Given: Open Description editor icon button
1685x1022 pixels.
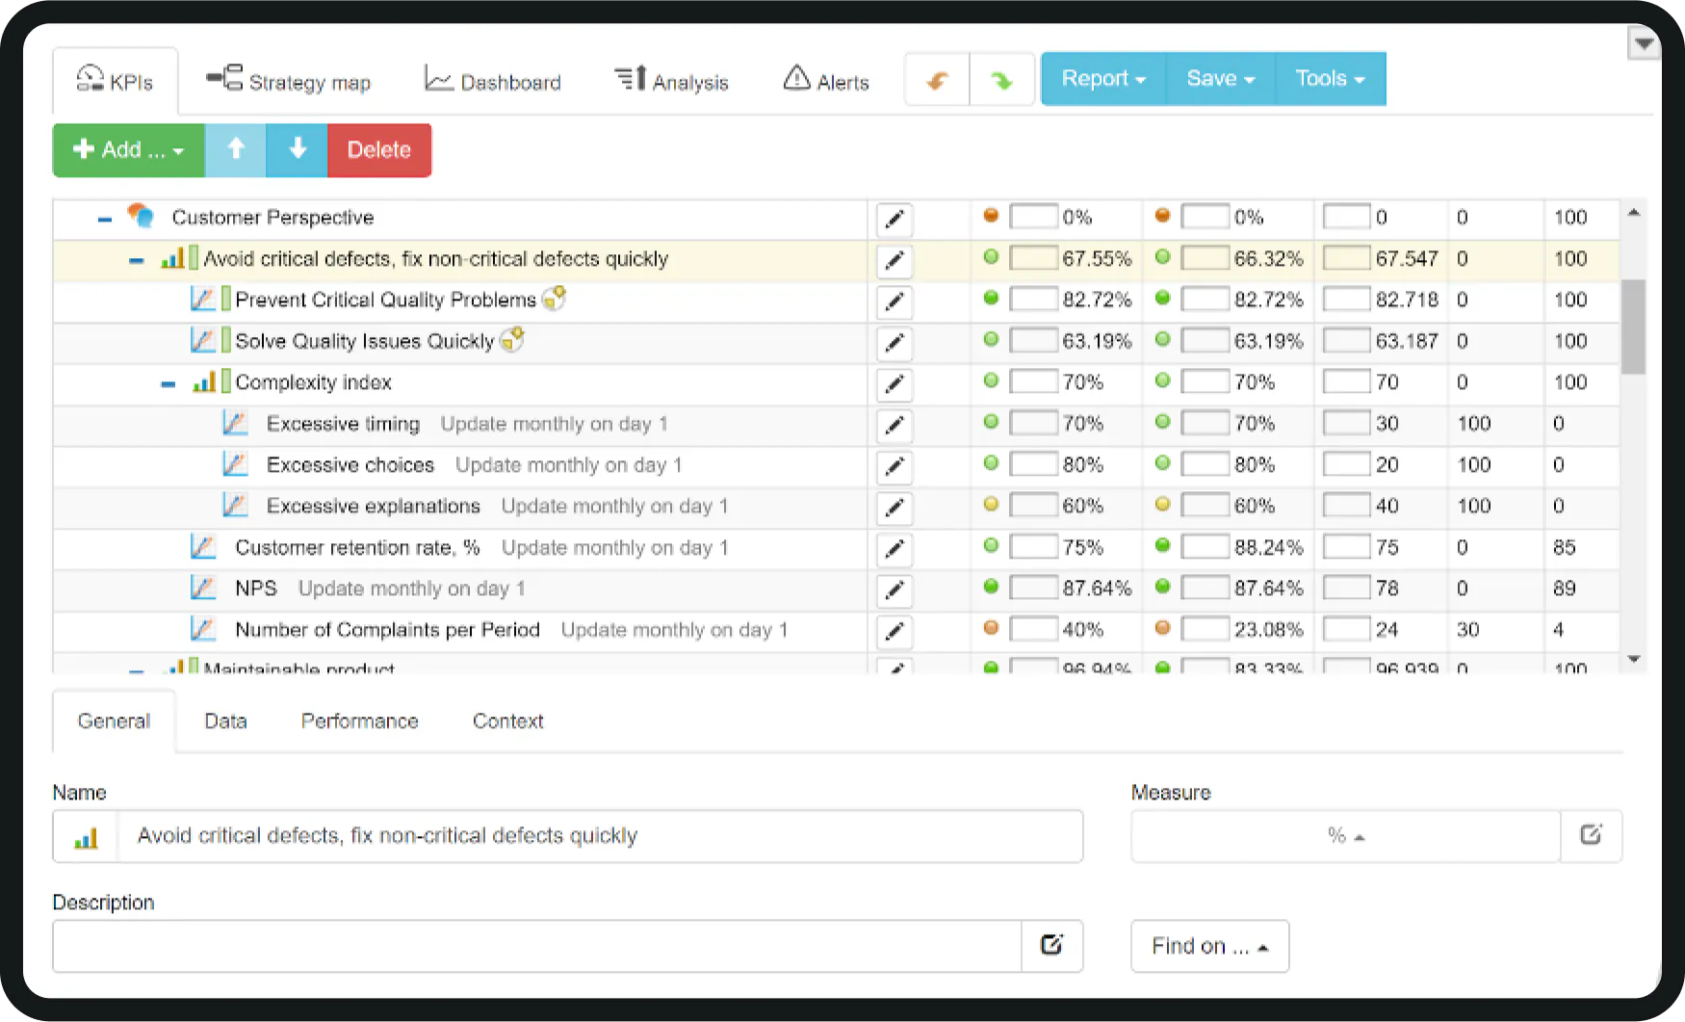Looking at the screenshot, I should [x=1051, y=945].
